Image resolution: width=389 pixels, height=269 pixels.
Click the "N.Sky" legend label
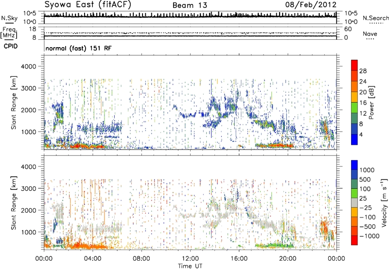coord(9,18)
